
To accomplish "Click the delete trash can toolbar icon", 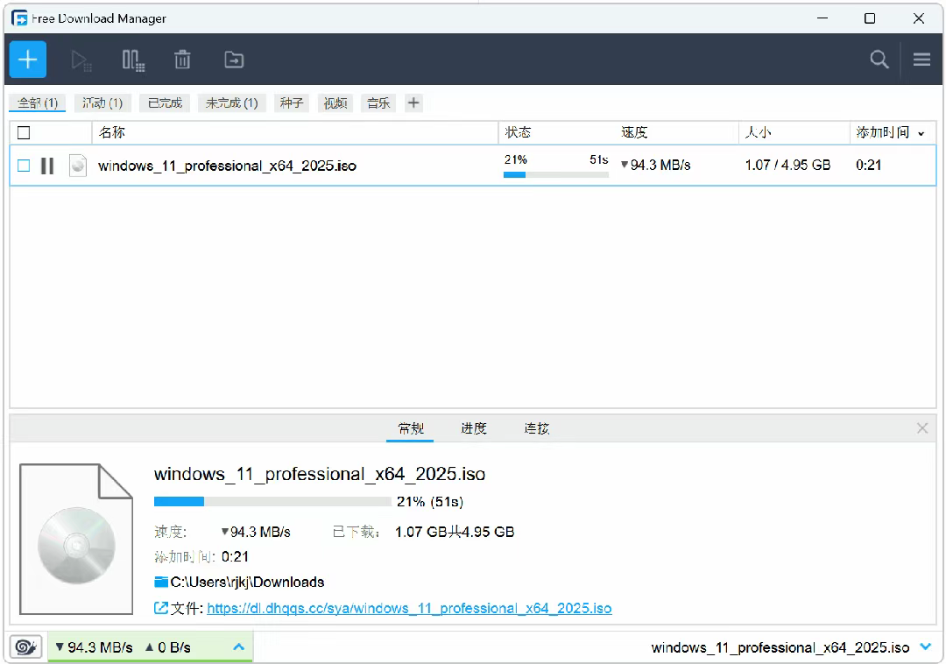I will (x=182, y=60).
